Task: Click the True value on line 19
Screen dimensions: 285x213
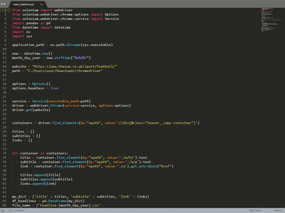Action: (54, 88)
